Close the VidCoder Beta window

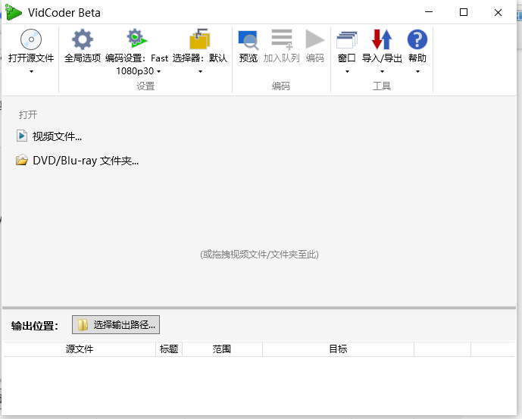[x=498, y=12]
